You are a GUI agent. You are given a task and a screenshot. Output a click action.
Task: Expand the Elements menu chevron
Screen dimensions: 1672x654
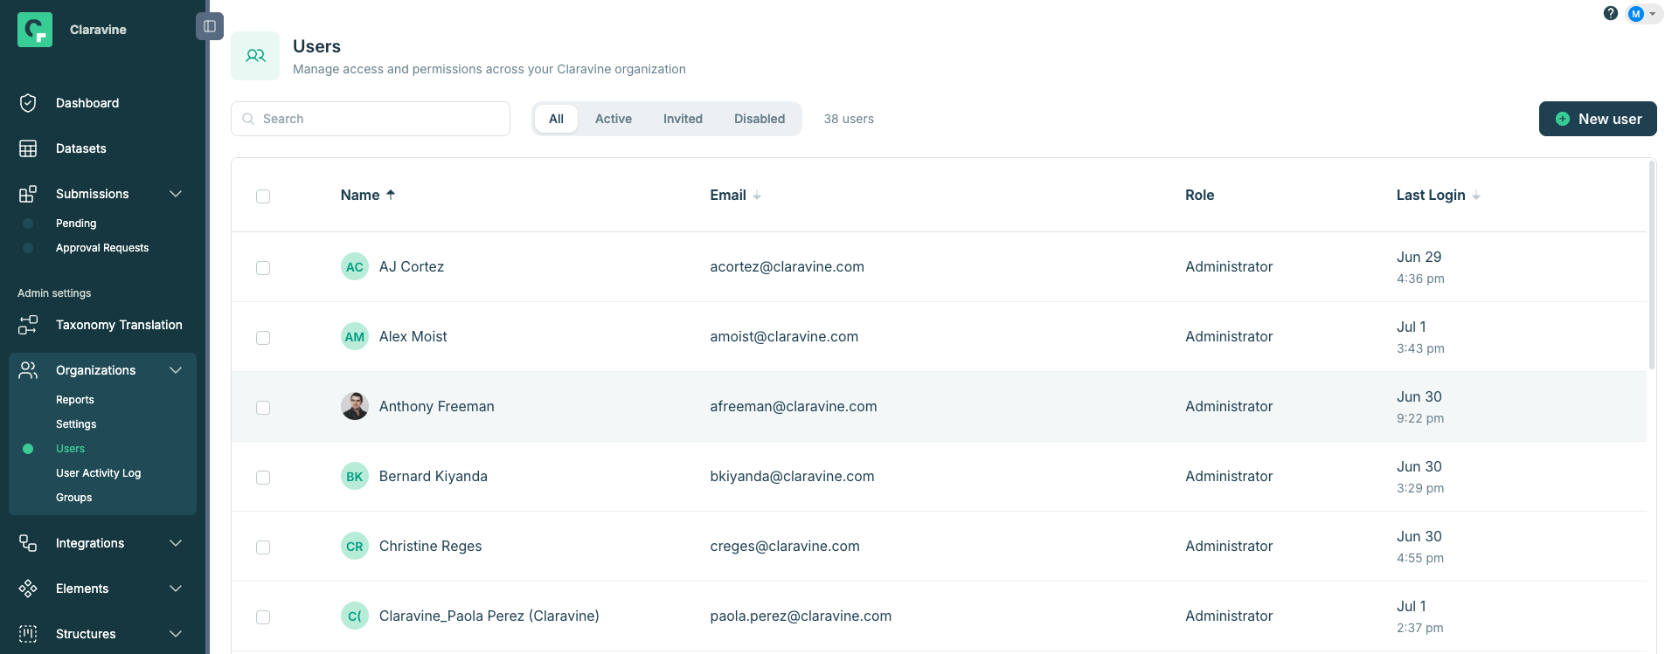click(176, 589)
